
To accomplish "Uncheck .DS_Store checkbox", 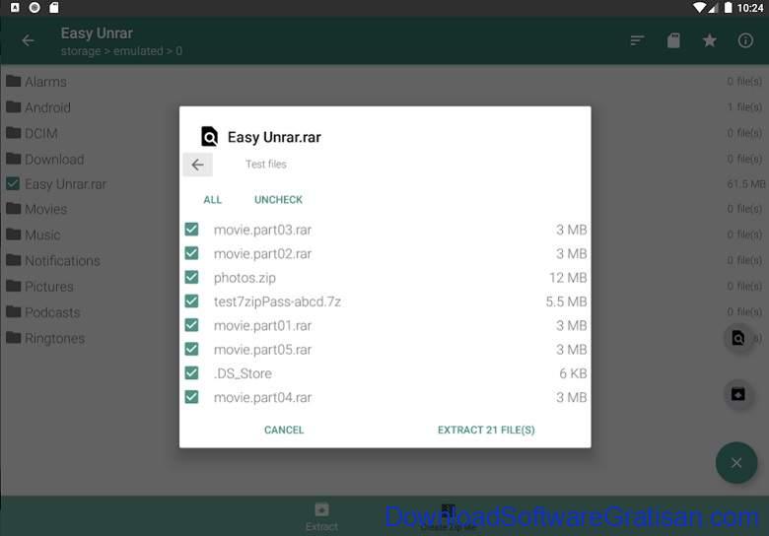I will click(192, 373).
